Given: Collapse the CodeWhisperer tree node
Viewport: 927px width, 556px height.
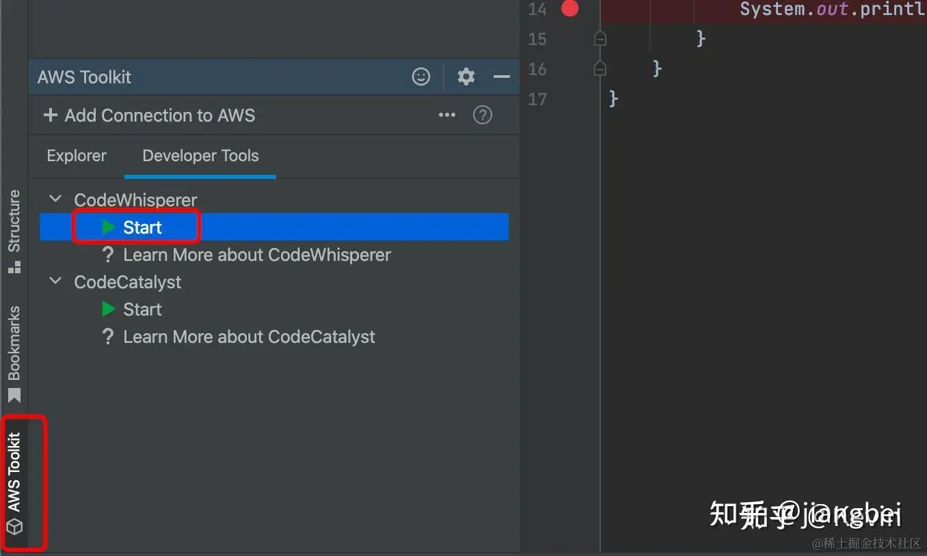Looking at the screenshot, I should tap(56, 199).
